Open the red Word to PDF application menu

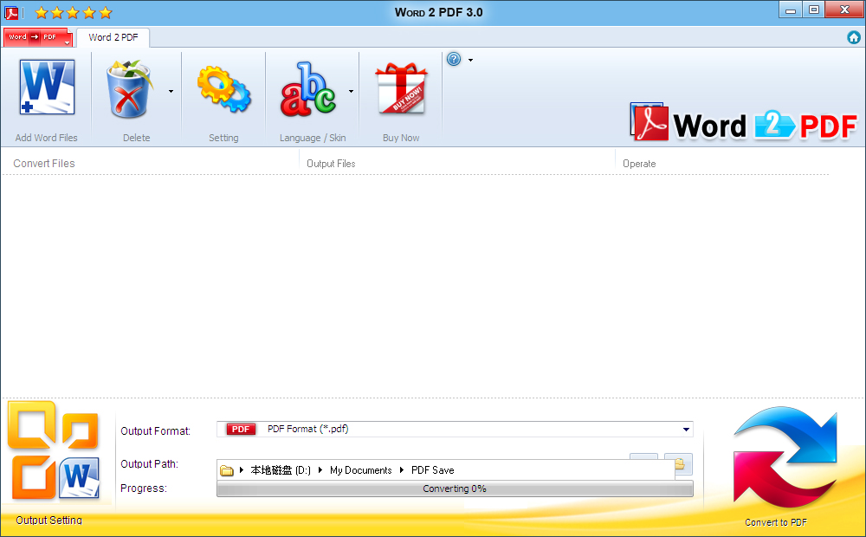coord(37,37)
